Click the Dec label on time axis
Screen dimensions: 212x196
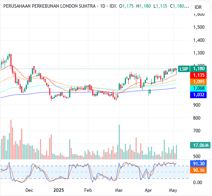[29, 190]
